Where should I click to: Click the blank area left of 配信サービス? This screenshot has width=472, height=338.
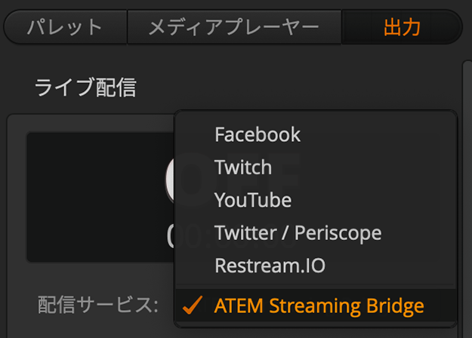[x=21, y=306]
